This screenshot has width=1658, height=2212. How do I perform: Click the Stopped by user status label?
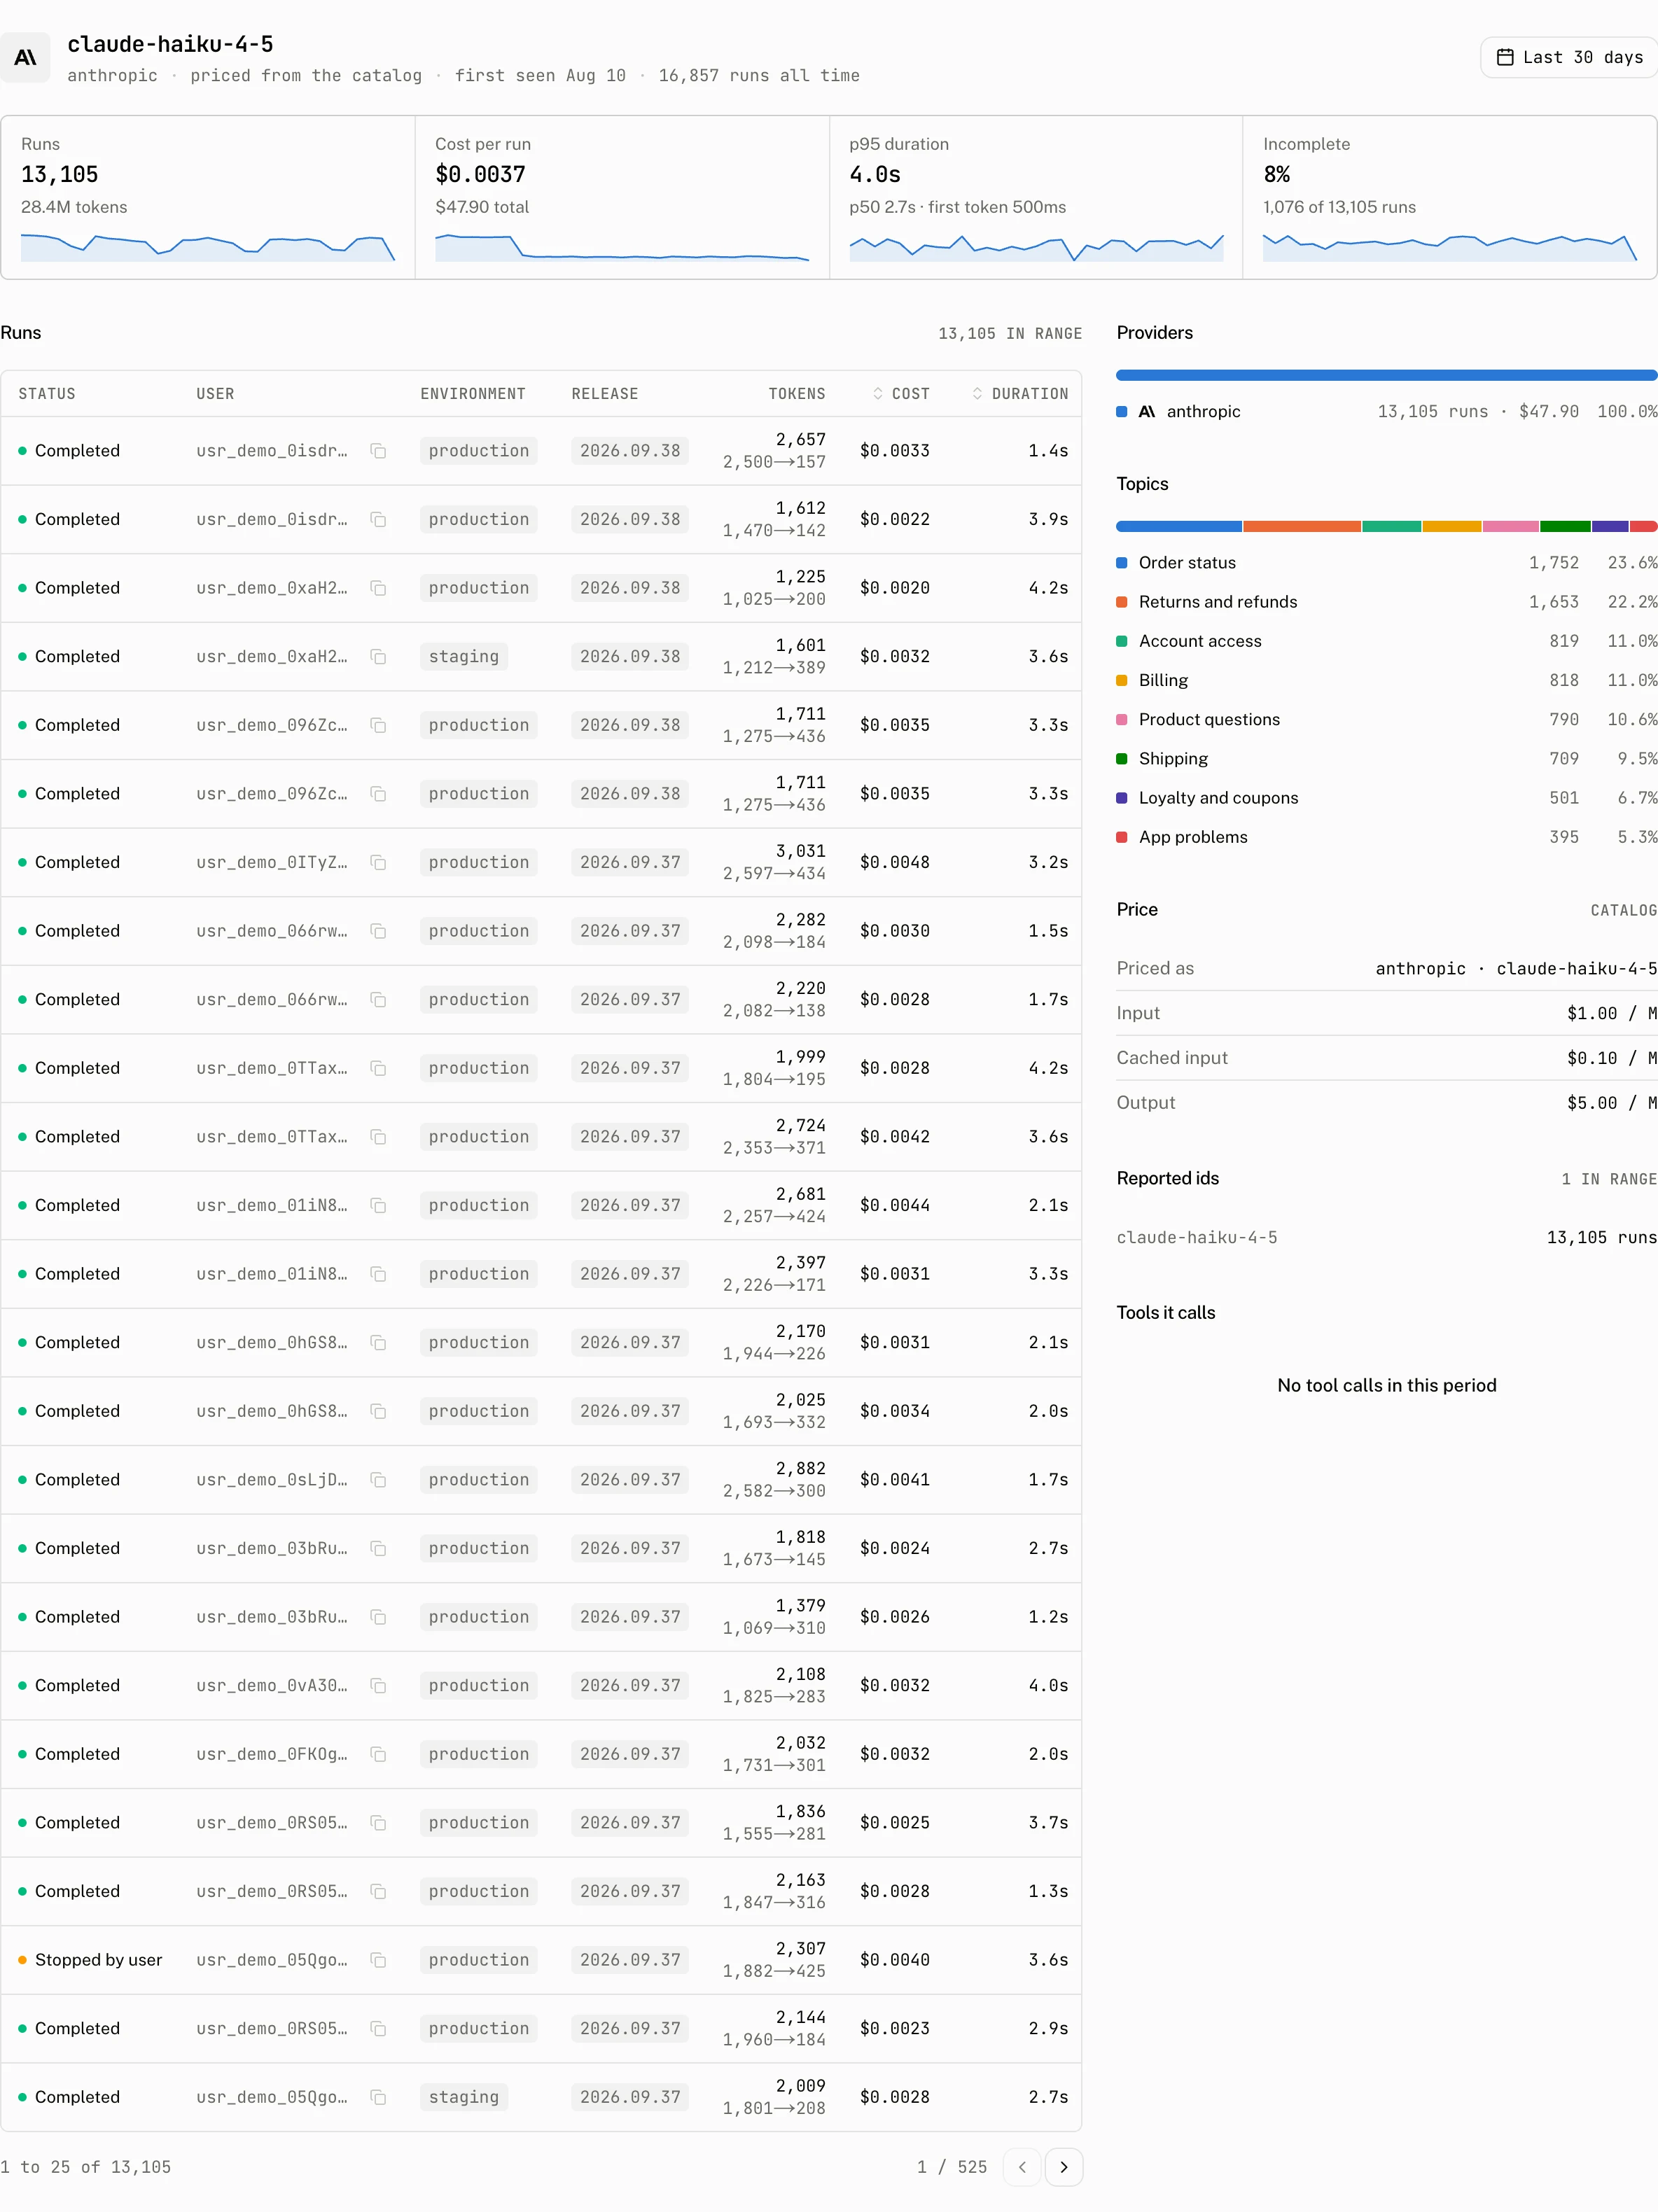click(98, 1960)
